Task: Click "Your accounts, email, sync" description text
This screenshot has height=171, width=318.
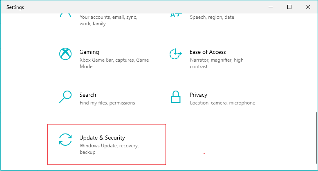Action: [108, 17]
